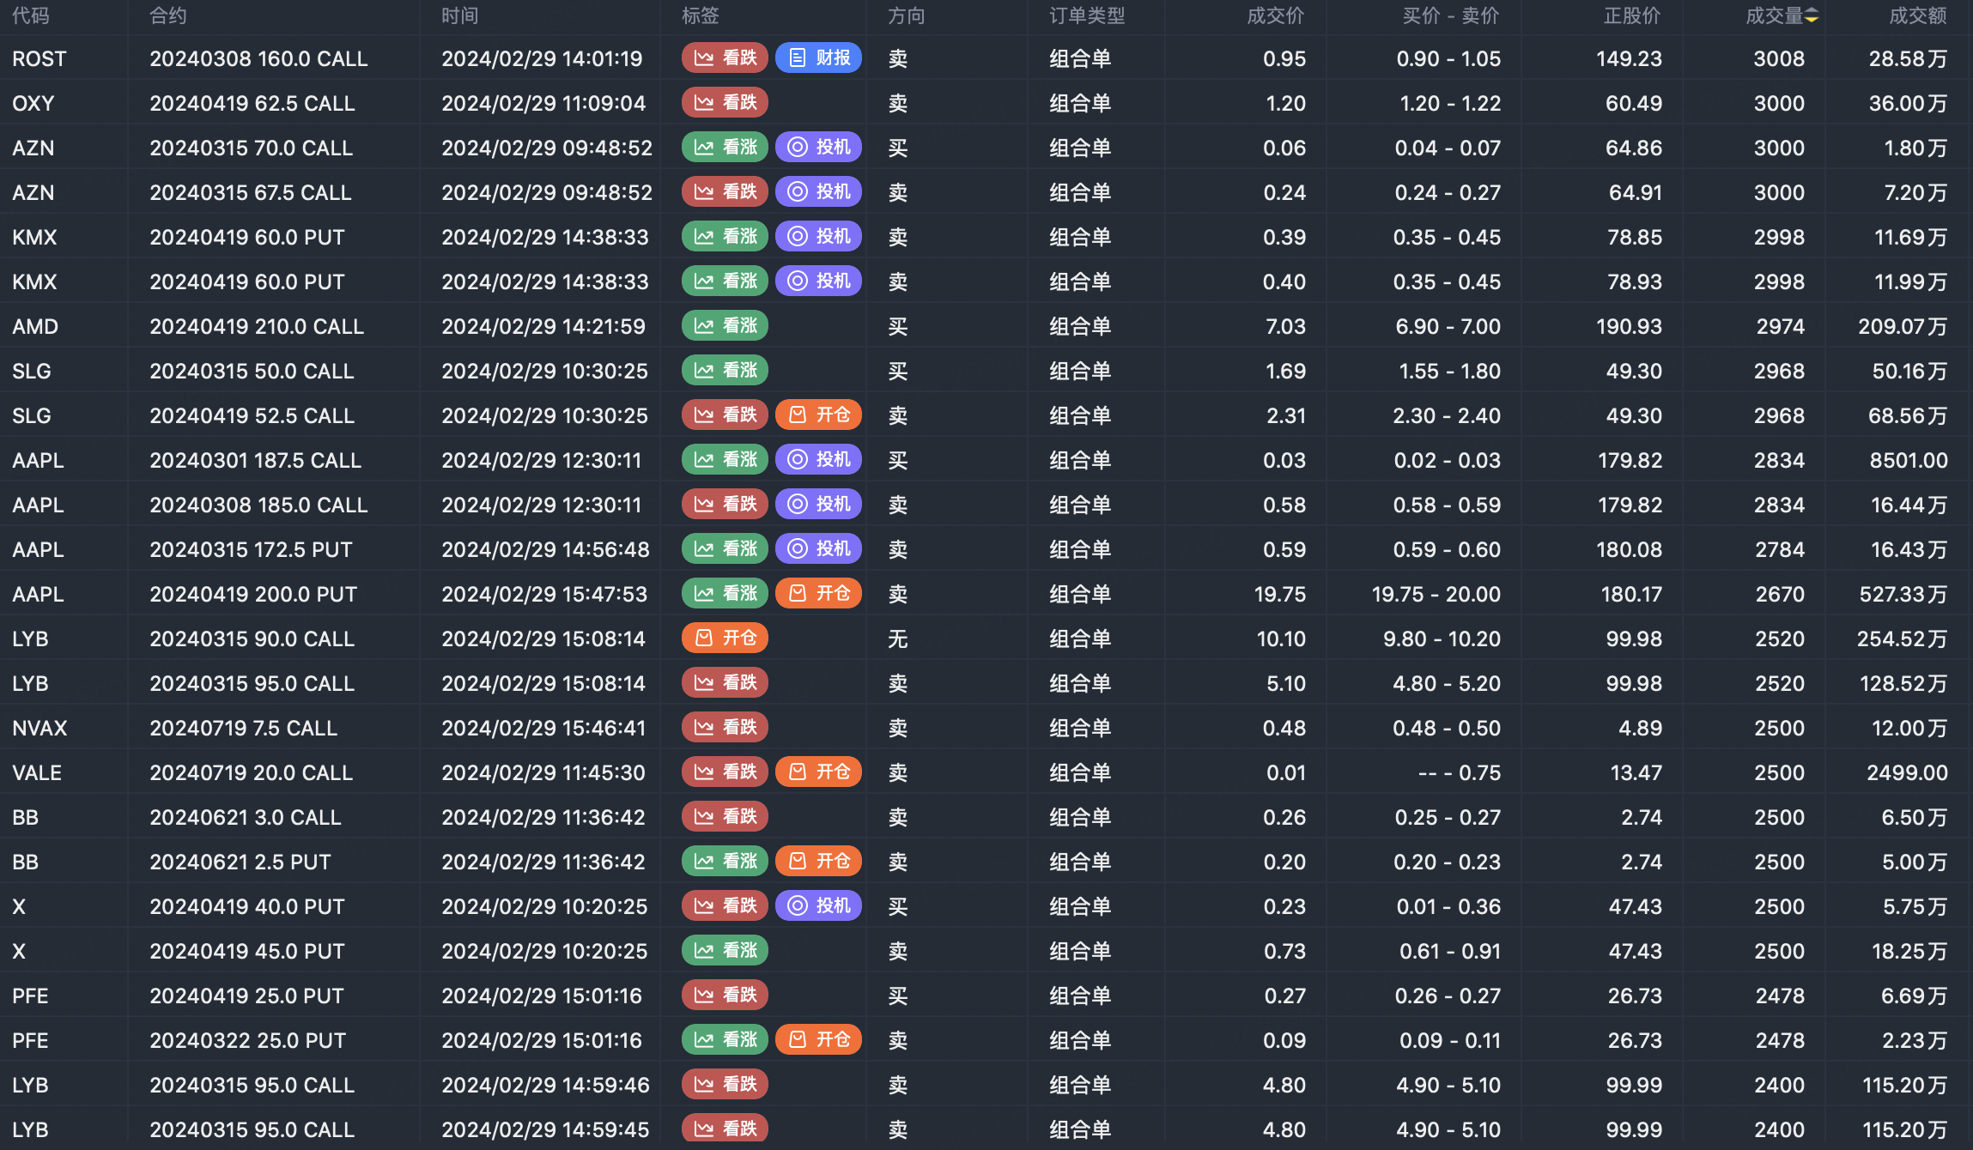The width and height of the screenshot is (1973, 1150).
Task: Click the 代码 column header
Action: [31, 15]
